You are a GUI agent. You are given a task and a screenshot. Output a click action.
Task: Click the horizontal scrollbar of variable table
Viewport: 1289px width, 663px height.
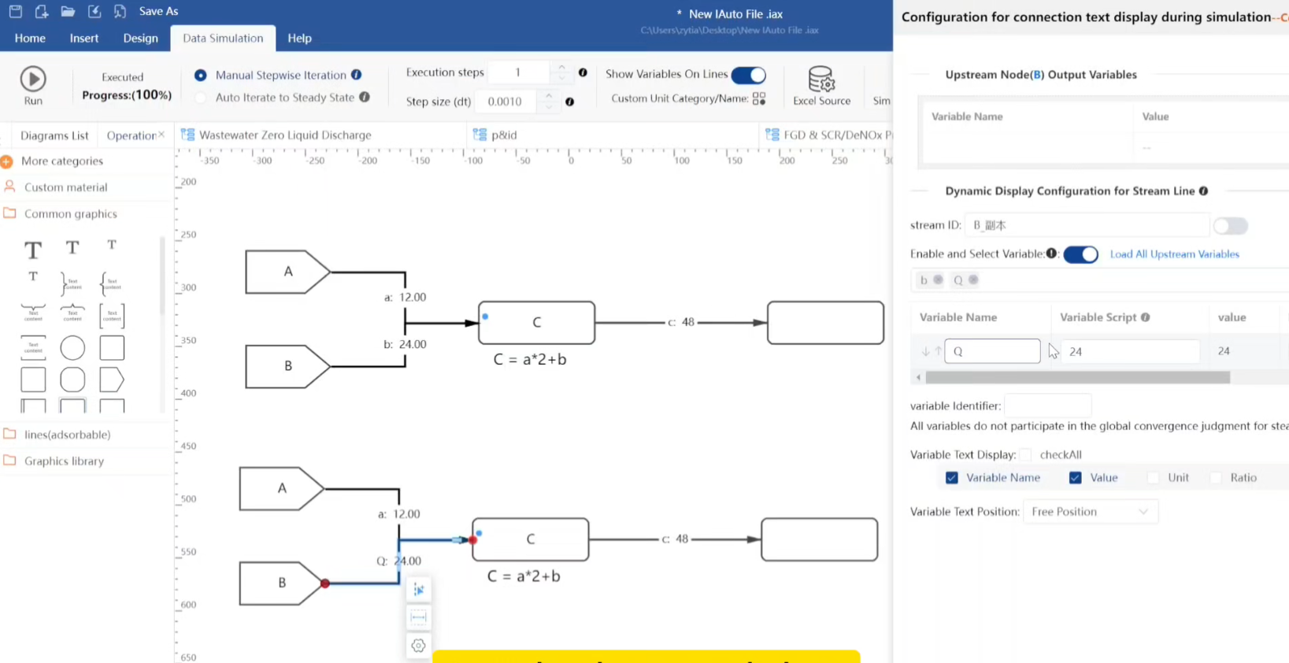(x=1077, y=378)
